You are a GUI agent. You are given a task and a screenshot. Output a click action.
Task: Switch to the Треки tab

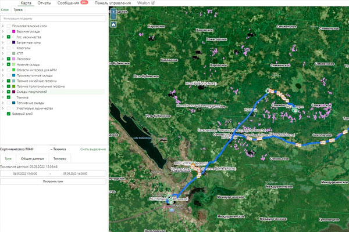tap(18, 10)
